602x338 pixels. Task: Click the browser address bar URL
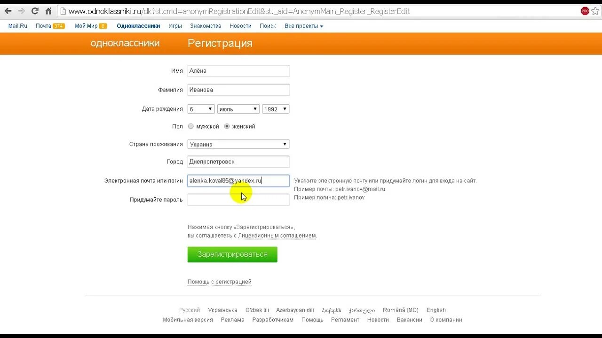click(x=239, y=11)
